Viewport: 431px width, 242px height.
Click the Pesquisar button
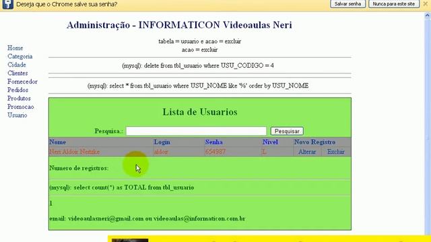287,131
